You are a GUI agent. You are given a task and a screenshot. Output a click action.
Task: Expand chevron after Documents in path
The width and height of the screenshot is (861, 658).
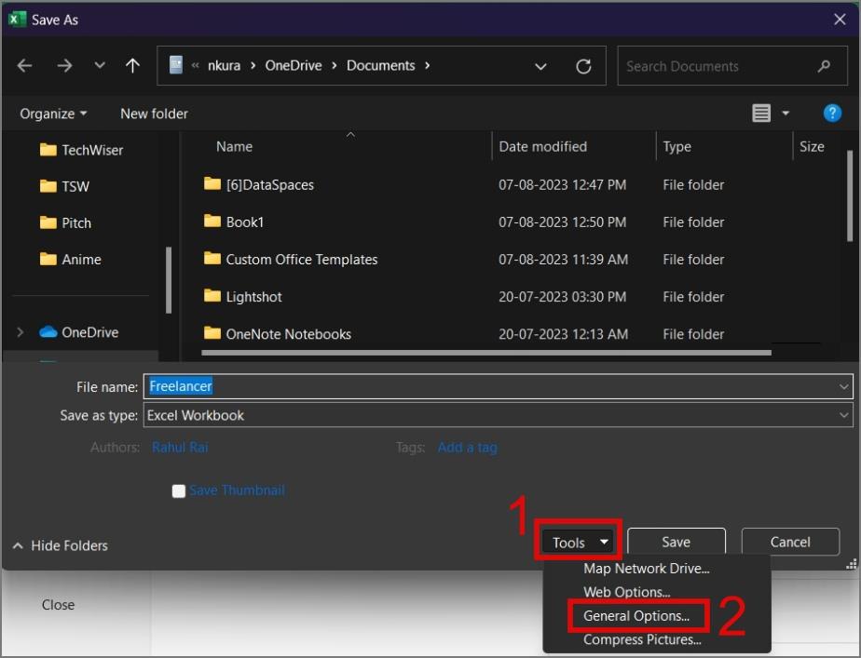point(427,66)
